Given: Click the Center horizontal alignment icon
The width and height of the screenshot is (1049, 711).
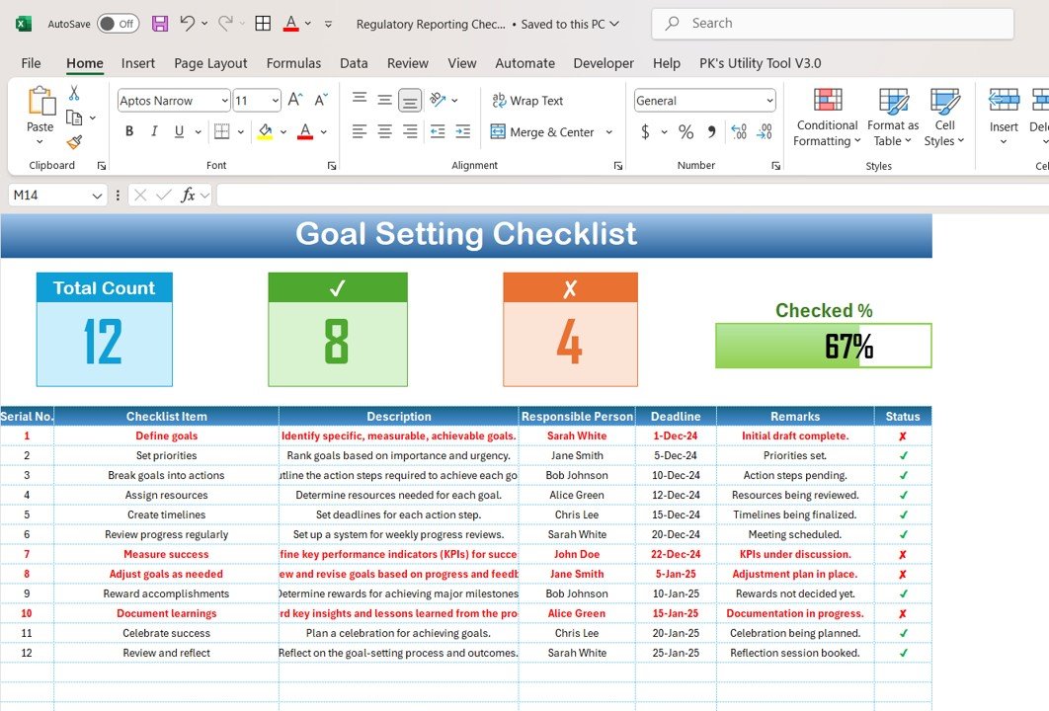Looking at the screenshot, I should [384, 131].
